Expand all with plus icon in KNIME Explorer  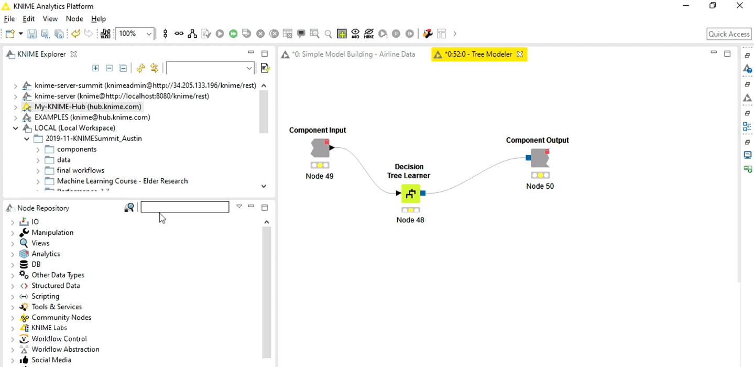coord(95,68)
